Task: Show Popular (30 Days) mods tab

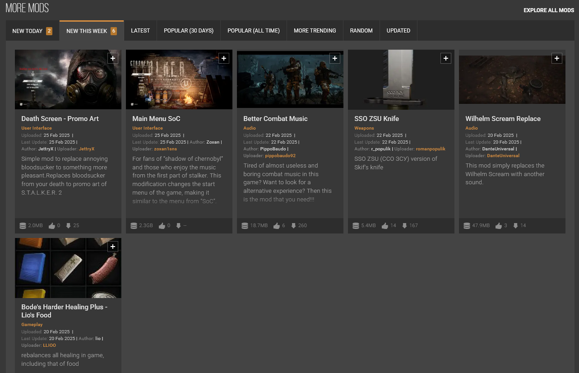Action: coord(189,31)
